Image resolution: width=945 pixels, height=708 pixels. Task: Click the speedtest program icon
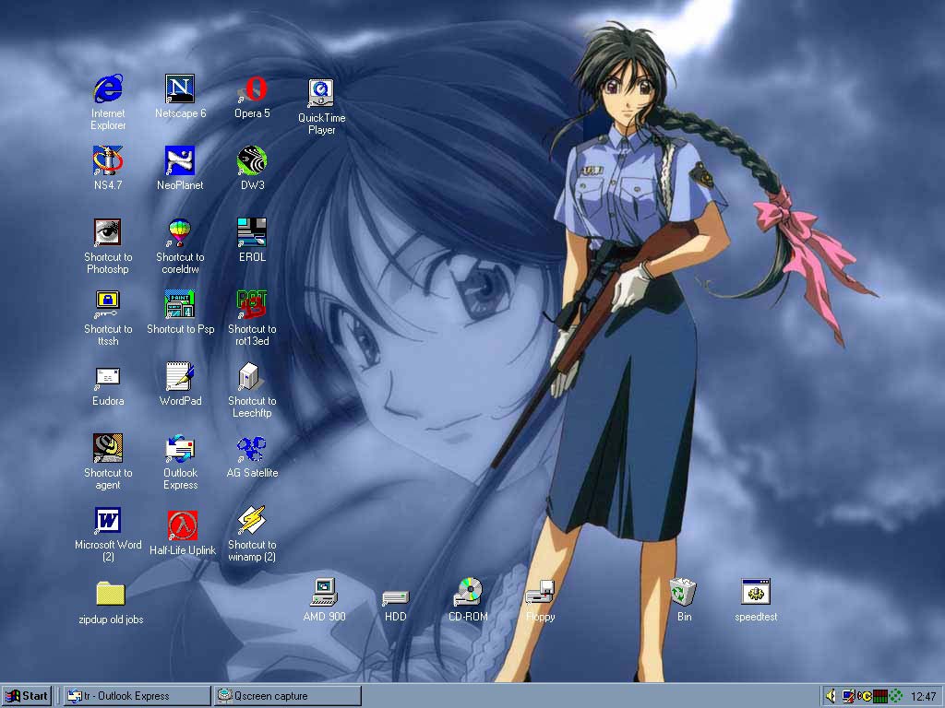coord(756,593)
